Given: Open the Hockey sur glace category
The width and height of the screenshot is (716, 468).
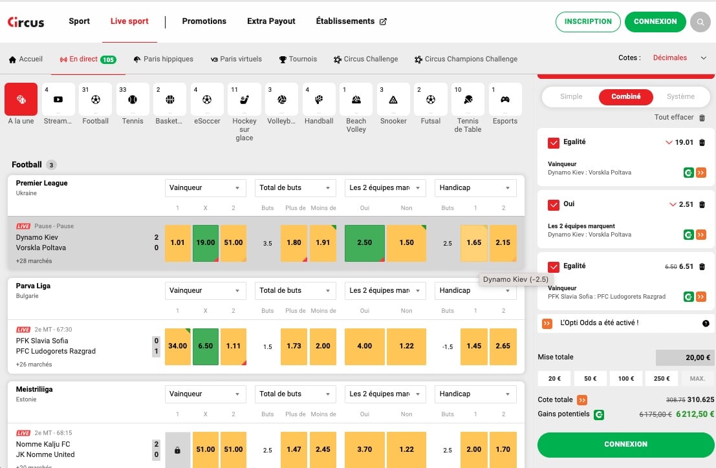Looking at the screenshot, I should pos(244,100).
